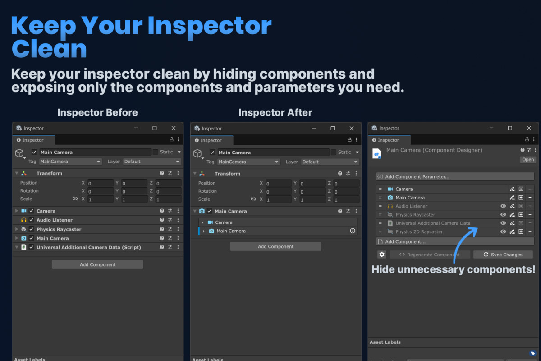
Task: Disable the Physics Raycaster checkbox in Inspector Before
Action: (x=32, y=229)
